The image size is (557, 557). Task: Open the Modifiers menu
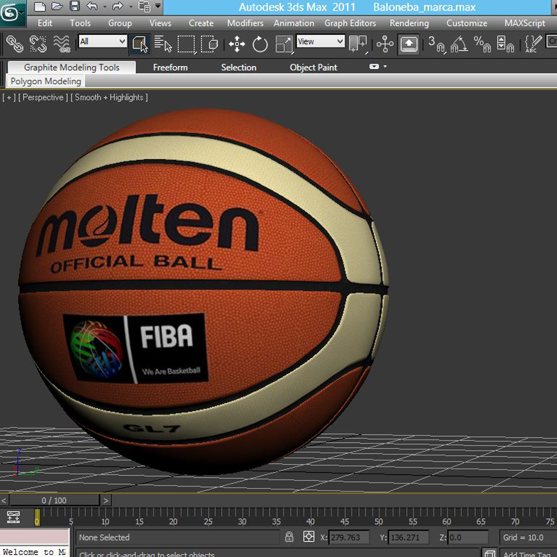click(x=245, y=23)
